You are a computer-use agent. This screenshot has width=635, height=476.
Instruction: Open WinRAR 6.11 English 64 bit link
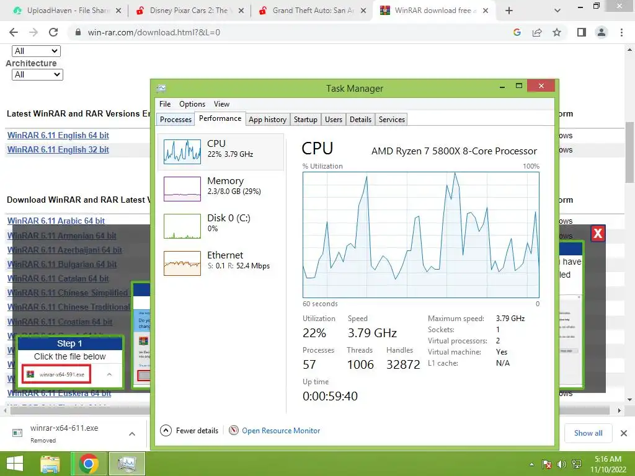coord(58,135)
